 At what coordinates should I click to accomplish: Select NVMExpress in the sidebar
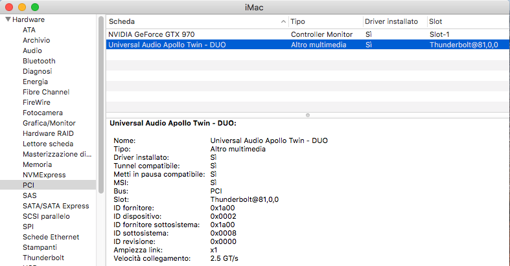tap(44, 175)
